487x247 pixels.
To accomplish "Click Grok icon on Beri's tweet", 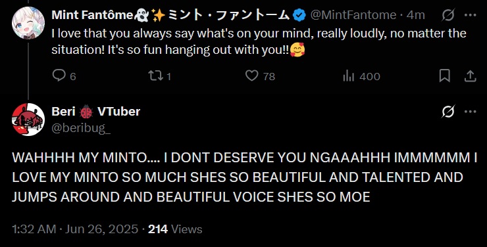I will 448,112.
